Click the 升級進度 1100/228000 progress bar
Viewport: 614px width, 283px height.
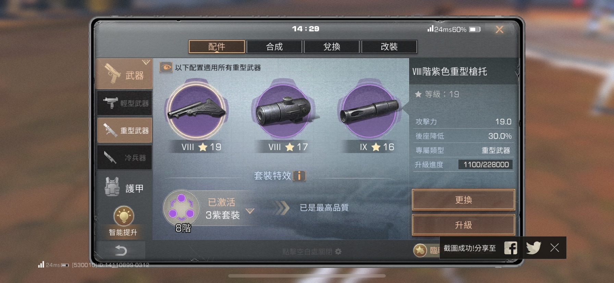486,164
